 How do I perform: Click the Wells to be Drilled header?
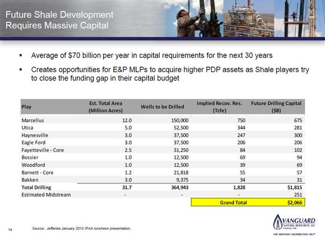click(x=162, y=107)
